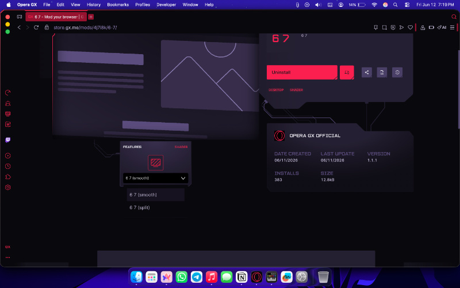Open the History menu
This screenshot has height=288, width=460.
[x=94, y=5]
